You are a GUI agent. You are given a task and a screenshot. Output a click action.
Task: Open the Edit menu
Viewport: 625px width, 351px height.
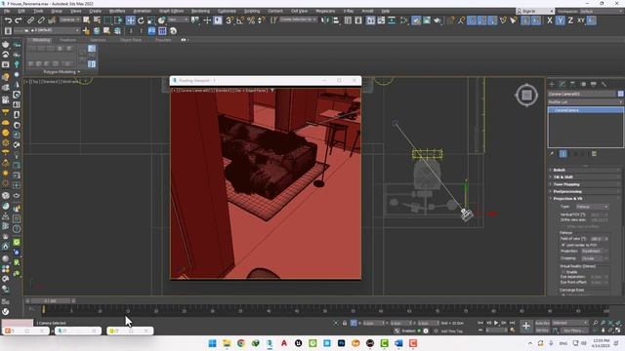pyautogui.click(x=21, y=11)
